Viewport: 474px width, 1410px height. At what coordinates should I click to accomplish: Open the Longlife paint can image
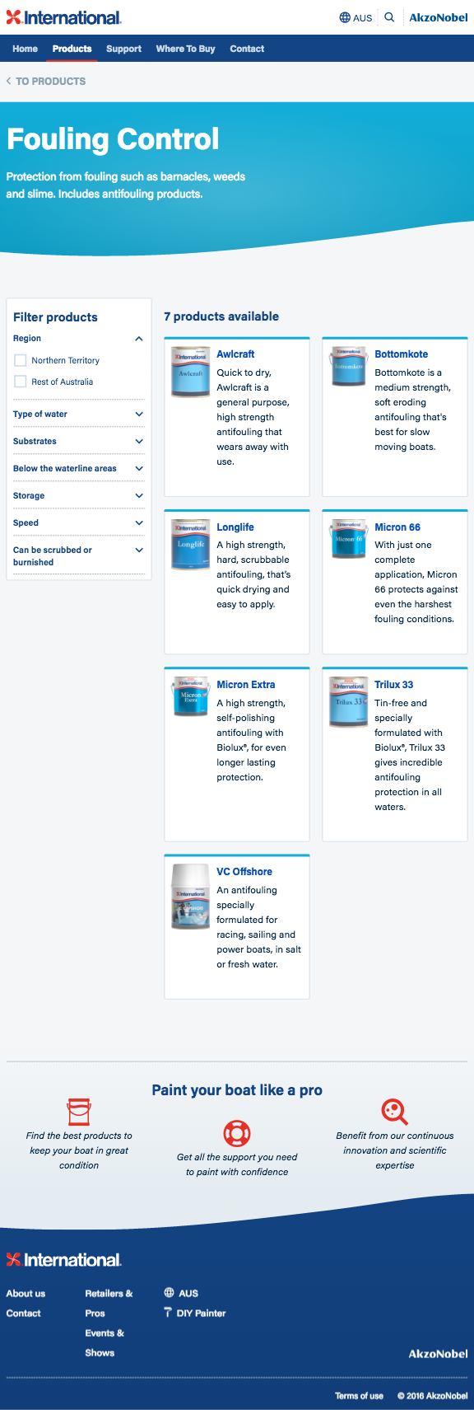click(190, 545)
